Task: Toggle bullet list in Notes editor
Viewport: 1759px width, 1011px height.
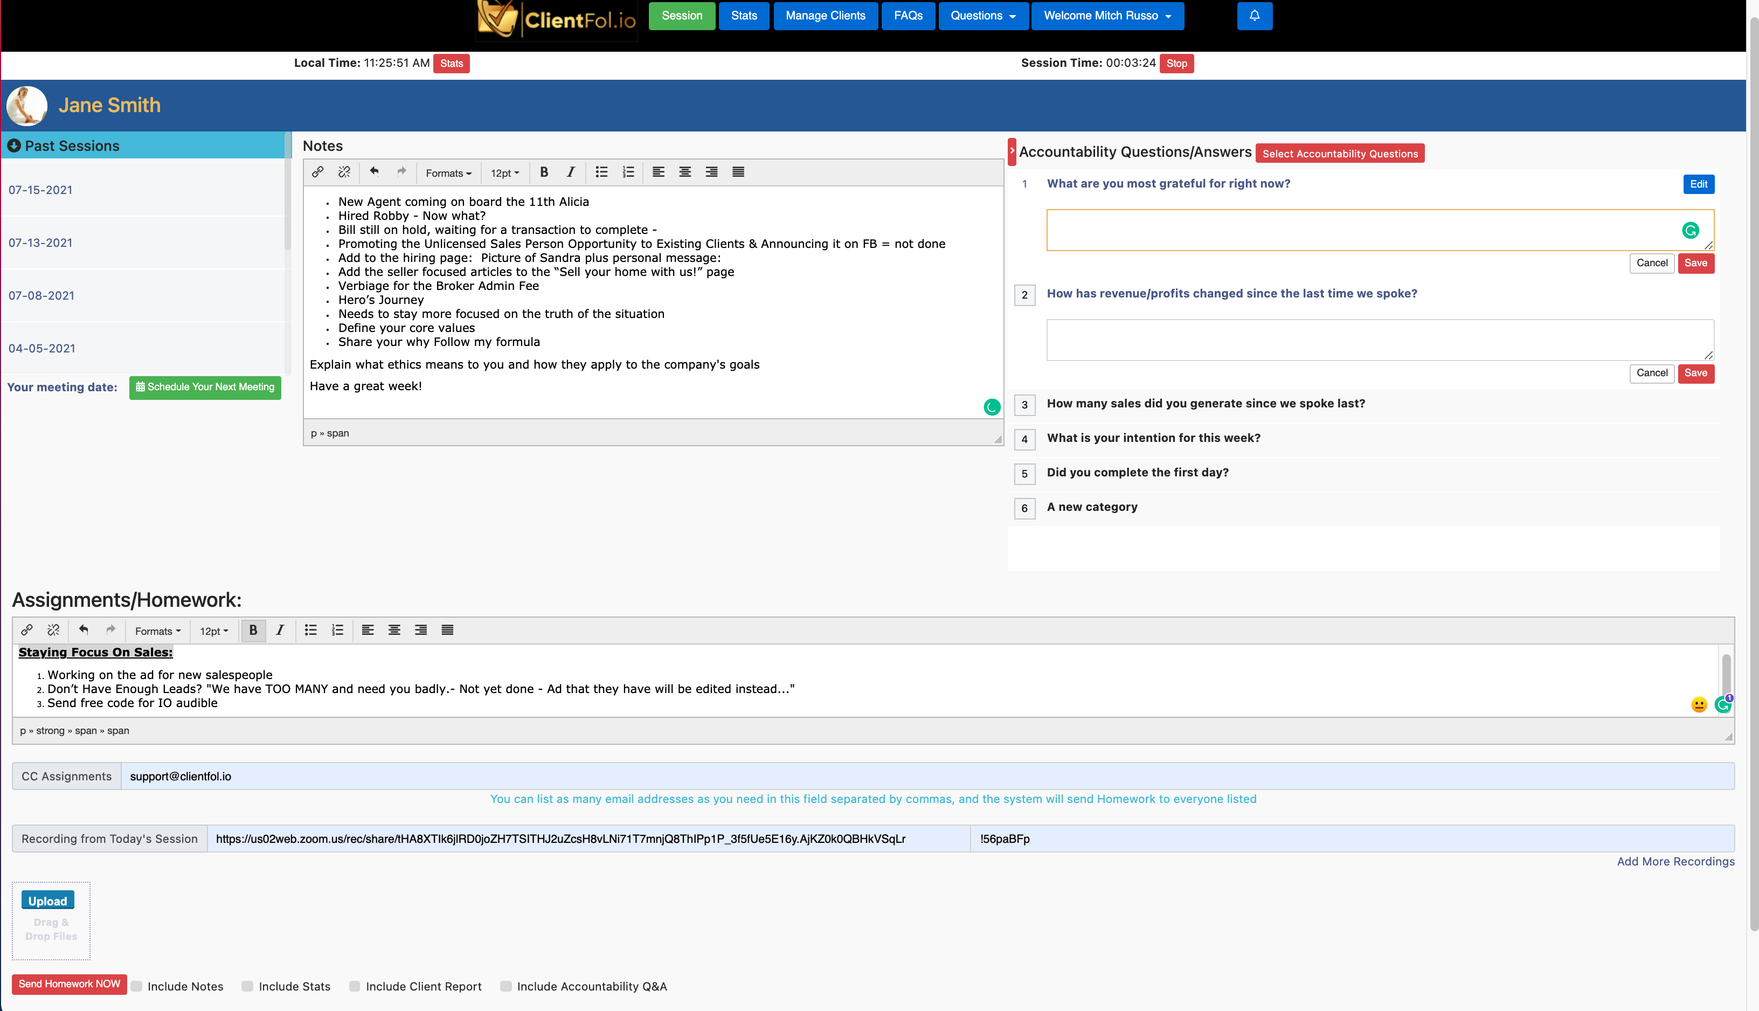Action: (601, 172)
